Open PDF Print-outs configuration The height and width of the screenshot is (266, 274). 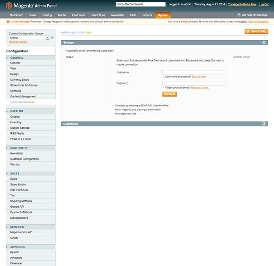(31, 190)
